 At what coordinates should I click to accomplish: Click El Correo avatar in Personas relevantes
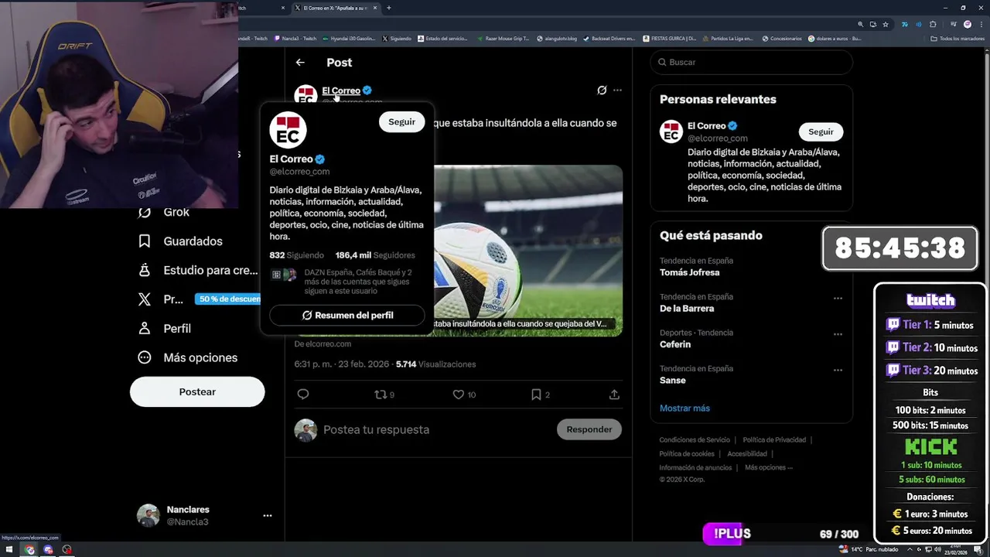pyautogui.click(x=671, y=132)
